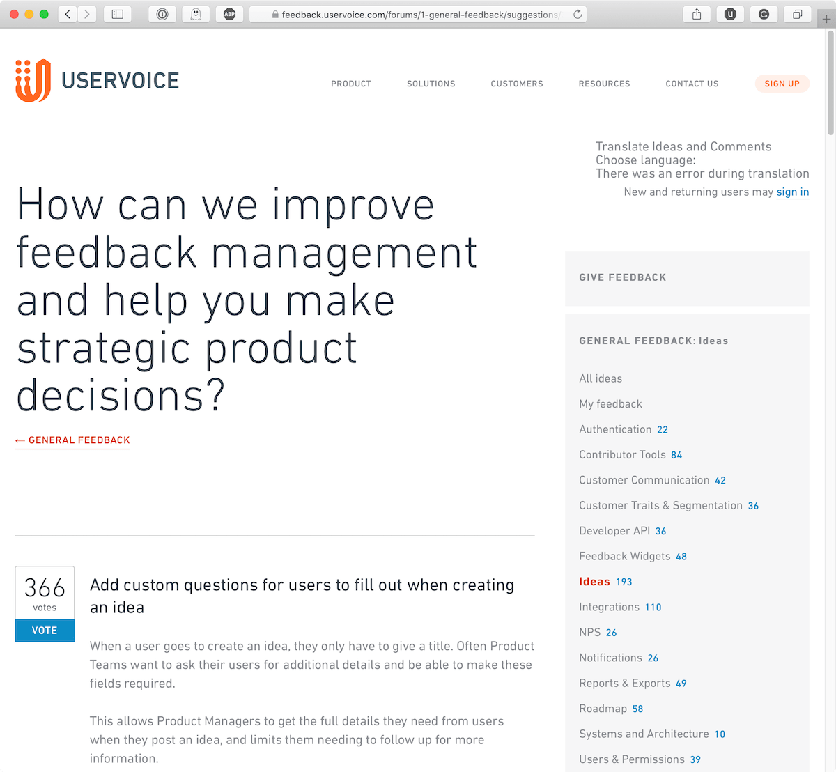Focus the address bar showing feedback.uservoice.com
The width and height of the screenshot is (836, 772).
tap(418, 14)
